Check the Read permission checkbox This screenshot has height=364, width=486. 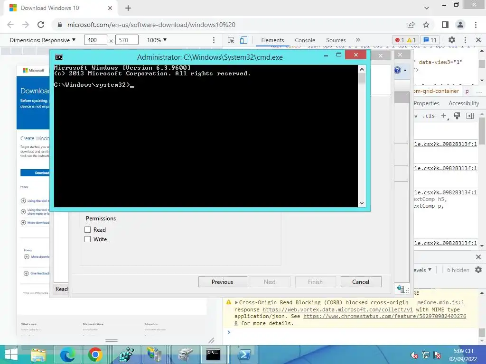[x=88, y=230]
